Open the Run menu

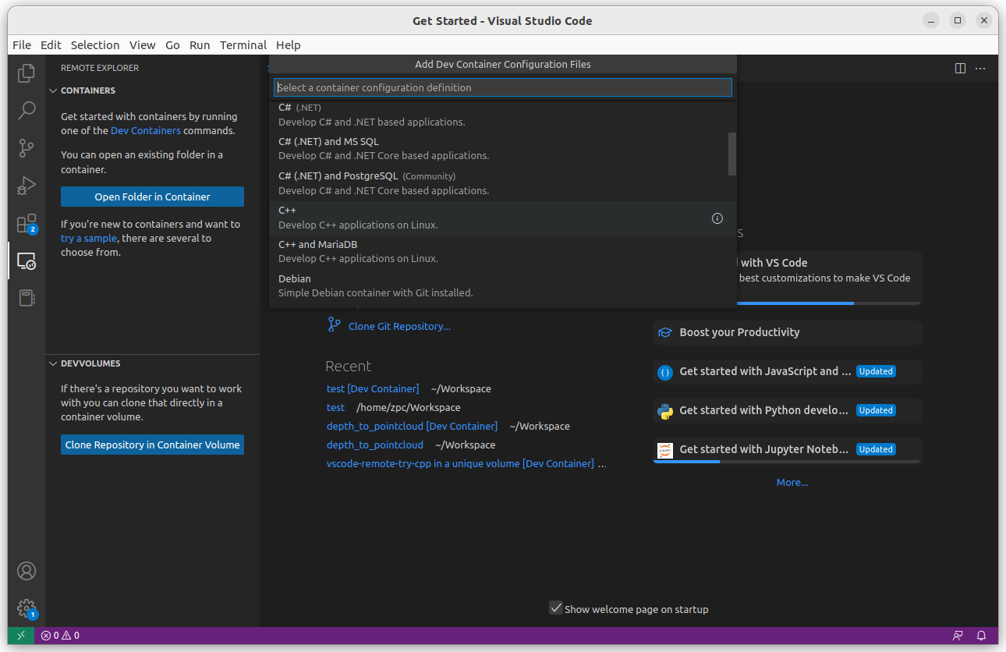tap(200, 45)
